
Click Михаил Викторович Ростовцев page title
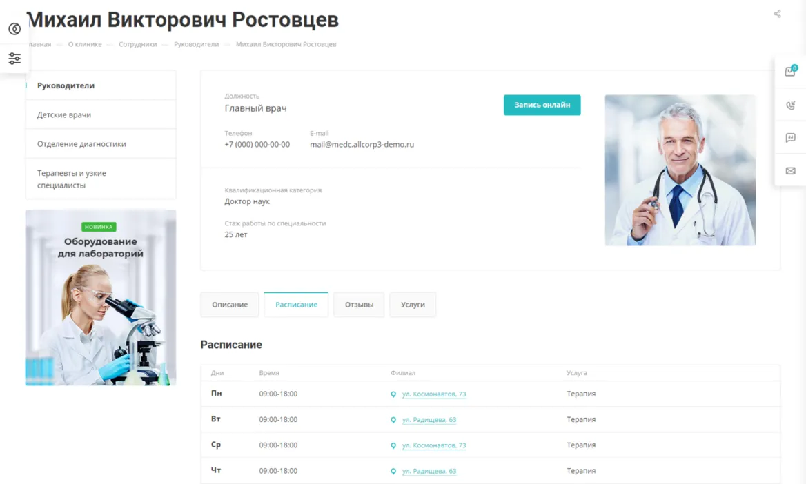tap(182, 20)
